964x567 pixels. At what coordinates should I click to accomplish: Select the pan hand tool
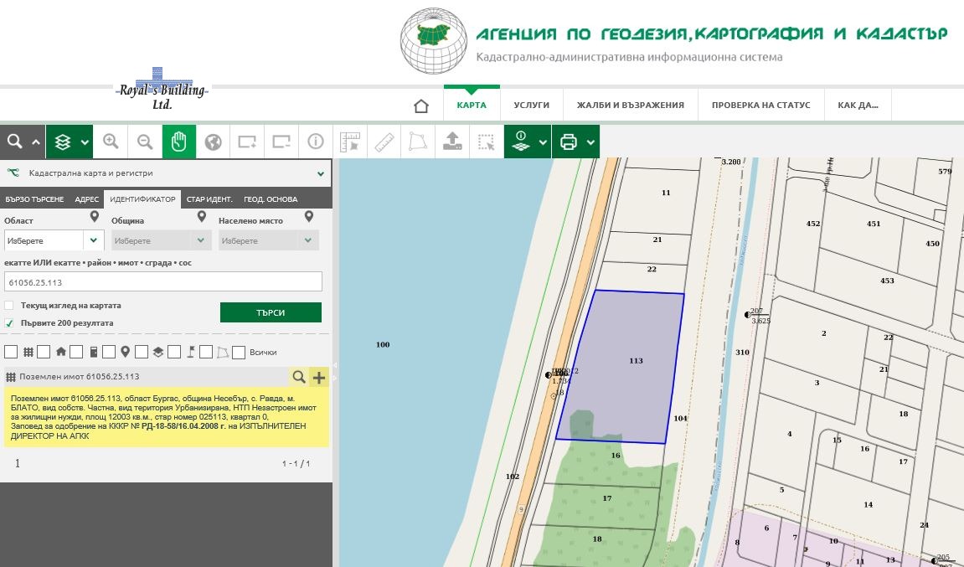point(178,142)
